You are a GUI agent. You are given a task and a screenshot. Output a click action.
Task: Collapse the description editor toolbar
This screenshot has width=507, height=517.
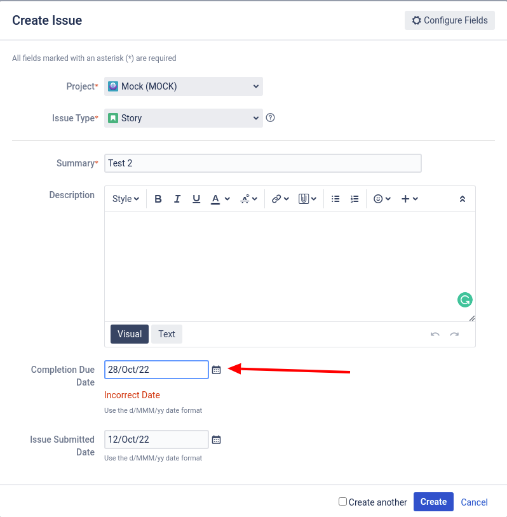tap(463, 199)
